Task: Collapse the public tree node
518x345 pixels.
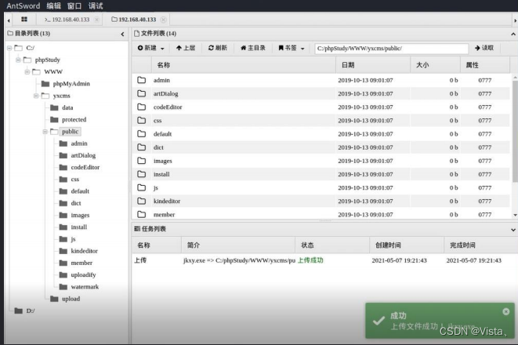Action: point(45,132)
